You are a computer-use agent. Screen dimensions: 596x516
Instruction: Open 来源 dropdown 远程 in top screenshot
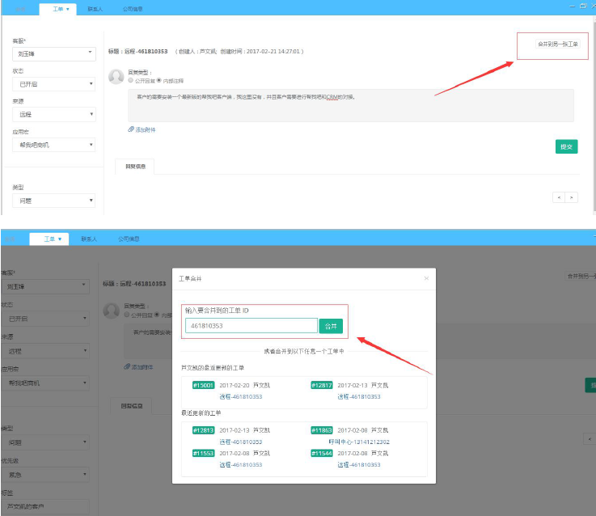pos(54,115)
